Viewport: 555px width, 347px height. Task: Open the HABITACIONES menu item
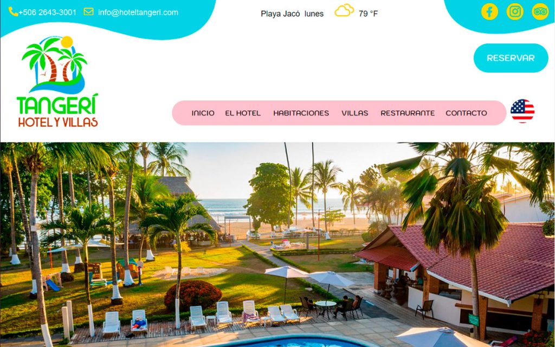point(301,113)
